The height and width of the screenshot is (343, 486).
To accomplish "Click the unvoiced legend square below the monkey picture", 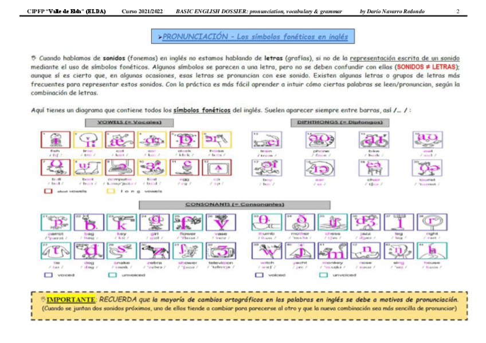I will click(323, 275).
